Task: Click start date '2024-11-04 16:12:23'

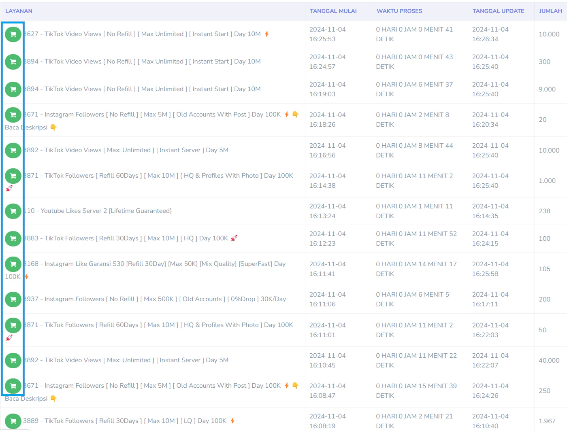Action: click(327, 239)
